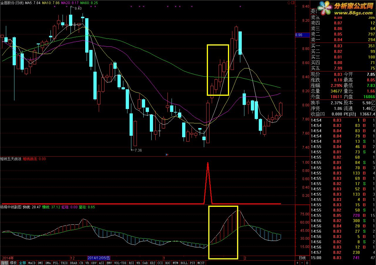Viewport: 376px width, 265px height.
Task: Switch indicator to EMV
Action: 109,263
